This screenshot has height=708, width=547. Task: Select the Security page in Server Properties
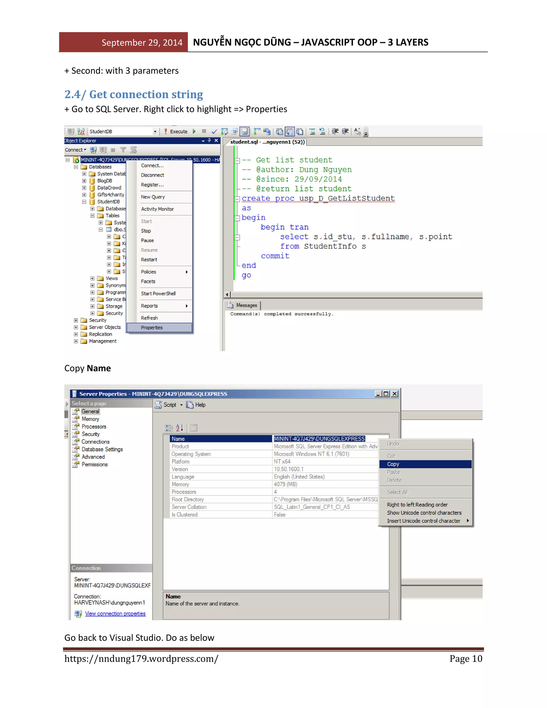[91, 434]
